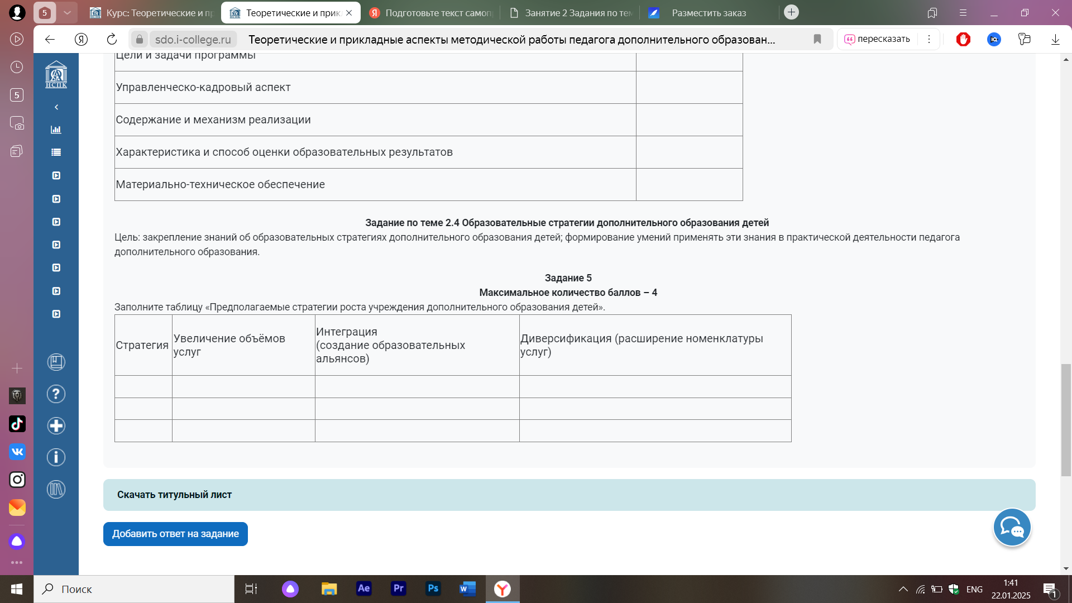Click the college logo in sidebar
The width and height of the screenshot is (1072, 603).
[56, 74]
